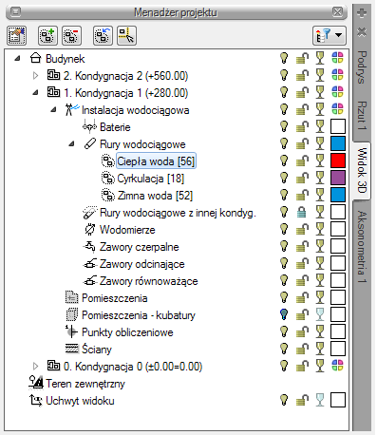Click faded goblet icon for Uchwyt widoku
Viewport: 377px width, 435px height.
coord(320,400)
